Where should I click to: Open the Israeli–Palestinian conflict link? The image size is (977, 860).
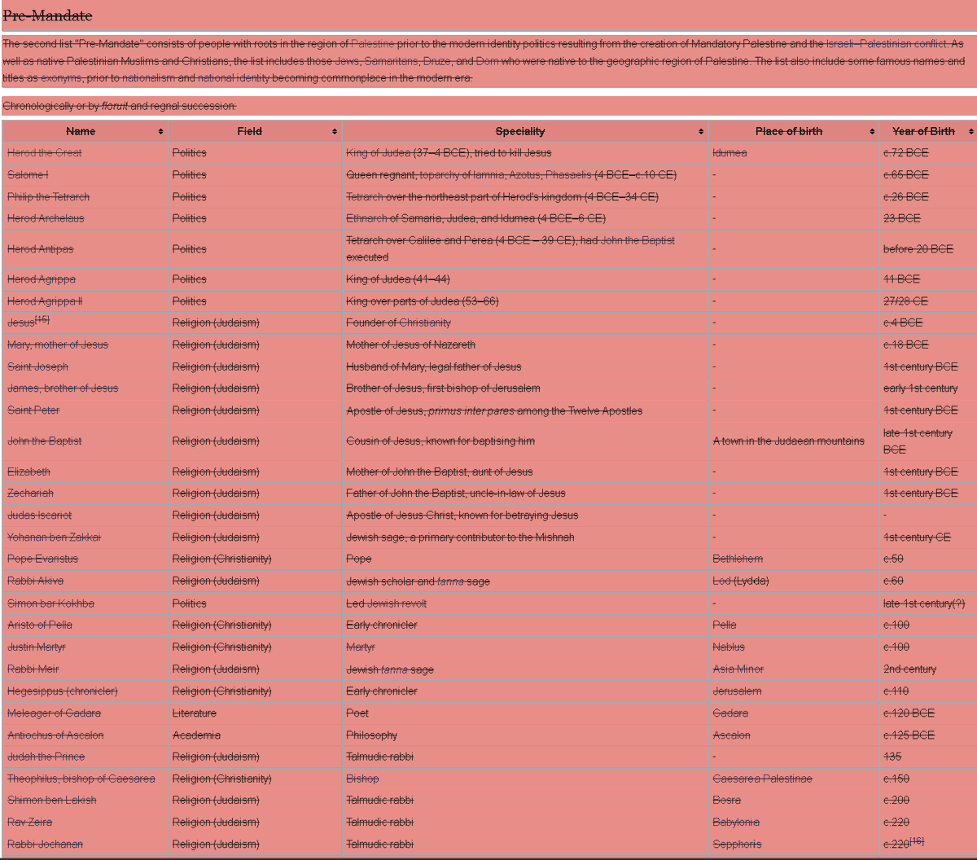click(887, 44)
